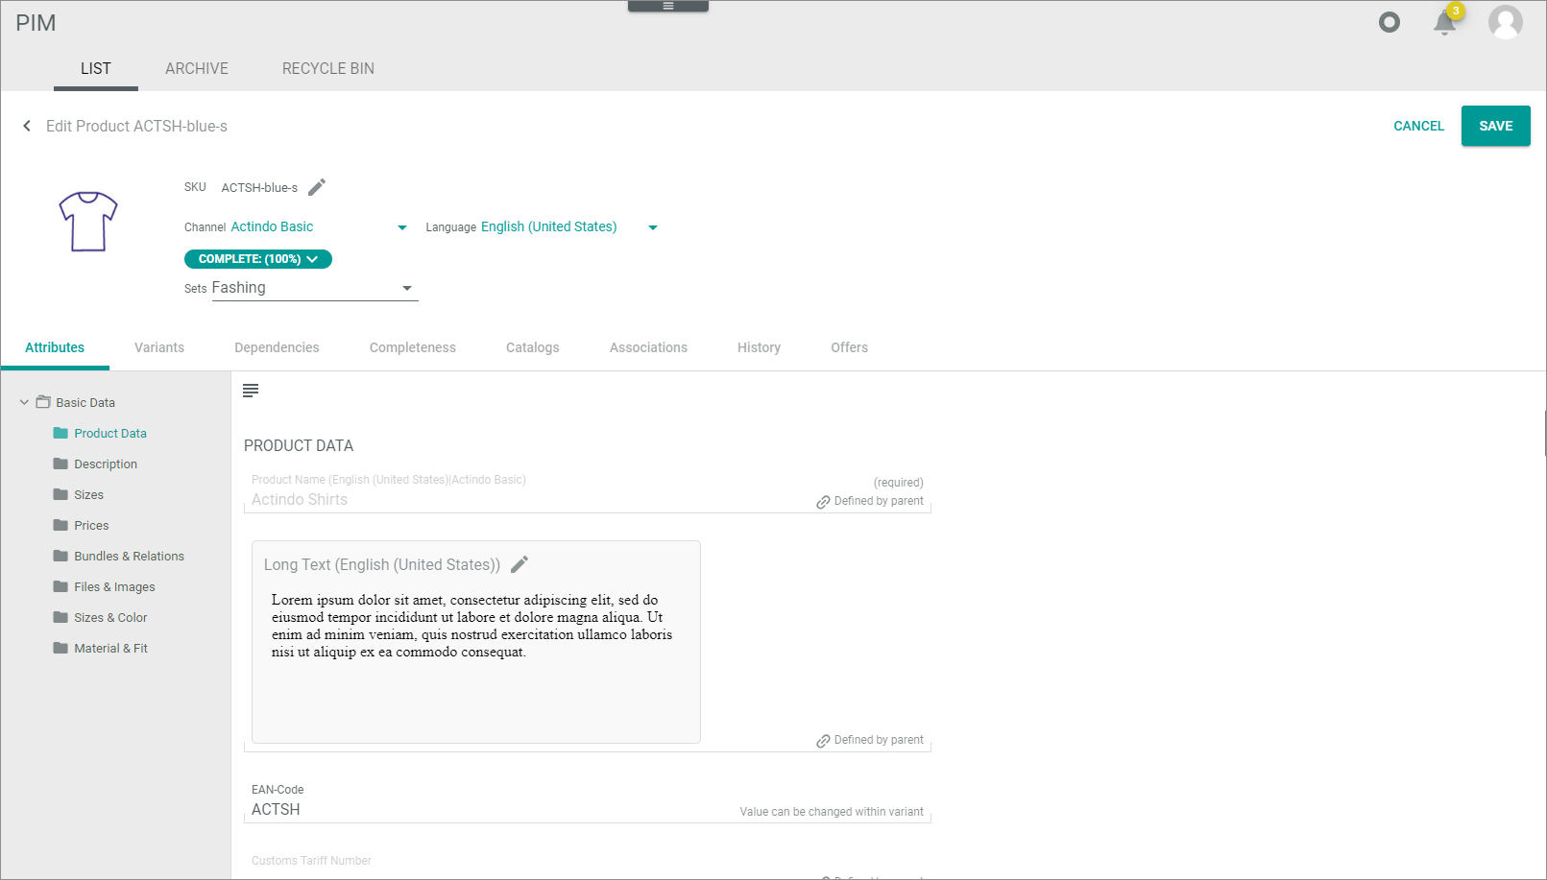
Task: Switch to the Variants tab
Action: (x=159, y=347)
